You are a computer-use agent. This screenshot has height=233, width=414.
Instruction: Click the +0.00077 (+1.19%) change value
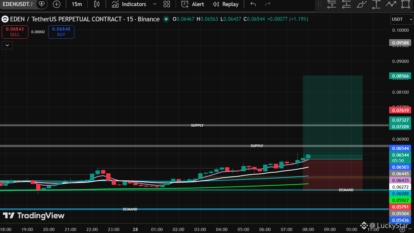287,19
